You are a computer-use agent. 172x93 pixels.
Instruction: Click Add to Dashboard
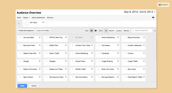coord(38,18)
